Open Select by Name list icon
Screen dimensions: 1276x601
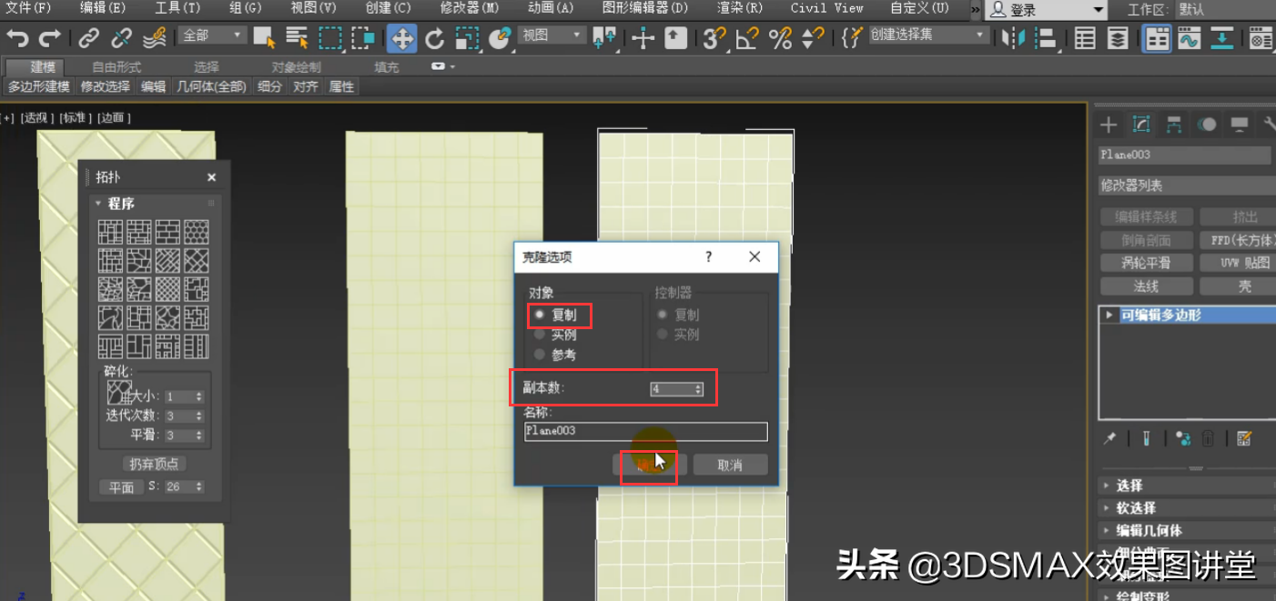point(297,38)
